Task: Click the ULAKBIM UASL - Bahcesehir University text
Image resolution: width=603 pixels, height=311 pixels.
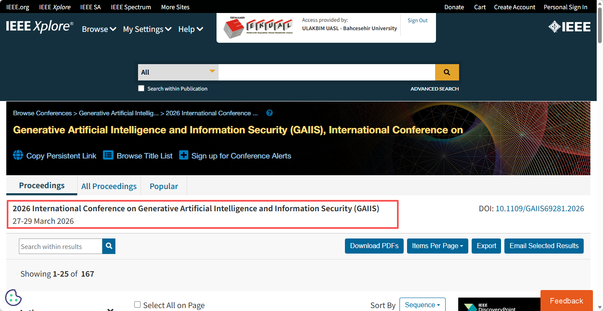Action: (350, 29)
